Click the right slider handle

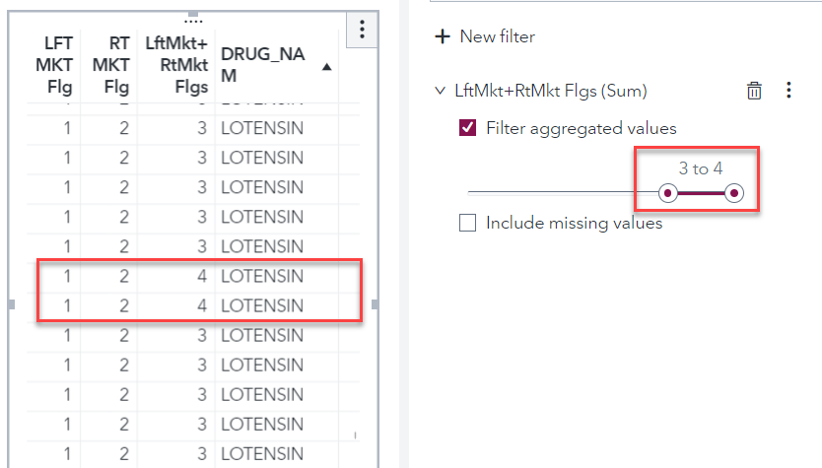(733, 193)
